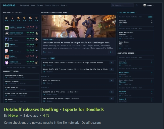This screenshot has width=164, height=129.
Task: Click the Erebus player avatar
Action: (x=7, y=57)
